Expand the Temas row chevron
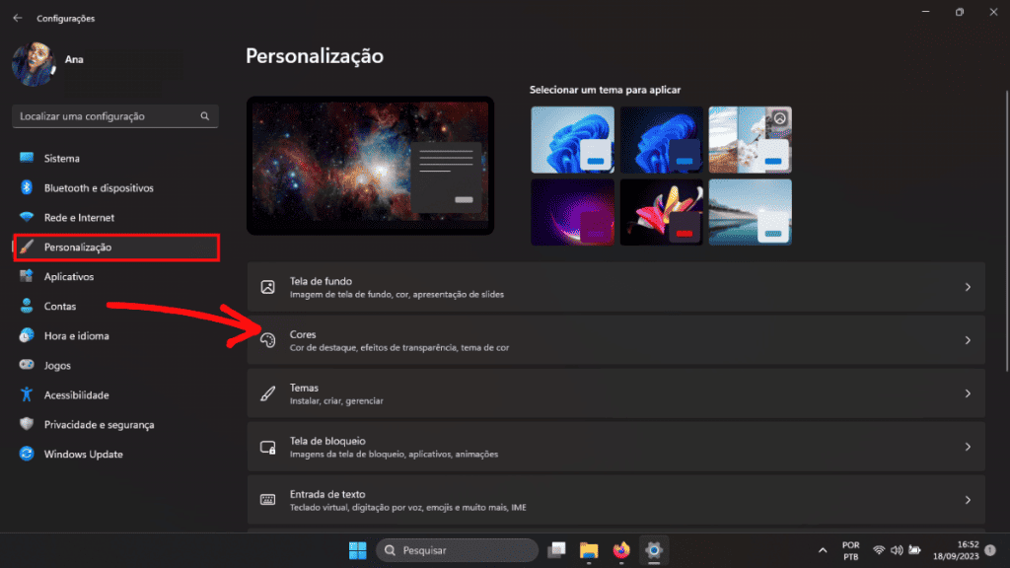This screenshot has width=1010, height=568. [x=968, y=393]
